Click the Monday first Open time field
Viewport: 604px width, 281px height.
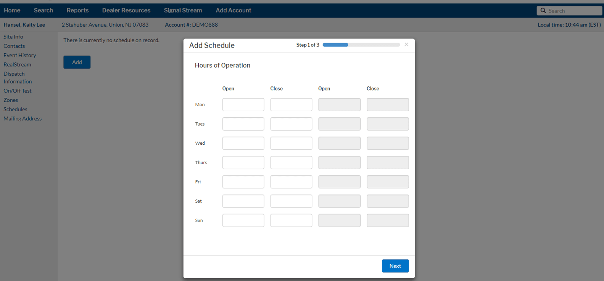click(x=243, y=105)
